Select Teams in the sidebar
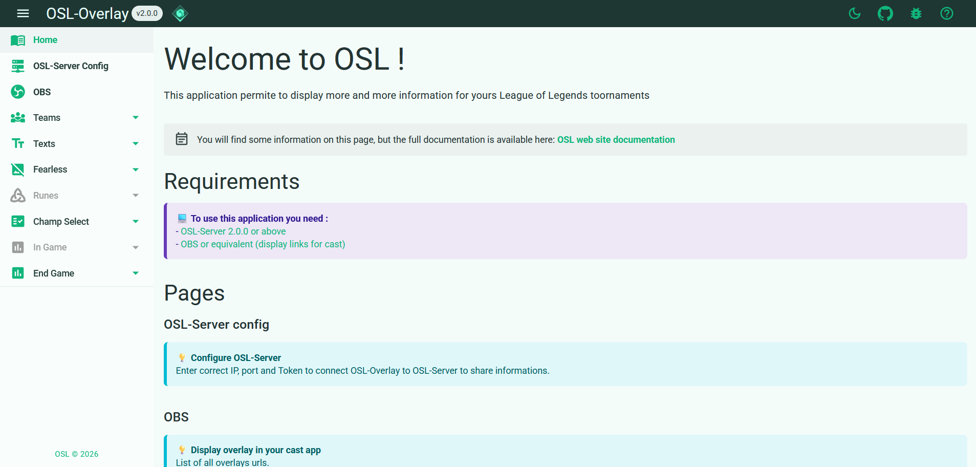The width and height of the screenshot is (976, 467). [77, 118]
